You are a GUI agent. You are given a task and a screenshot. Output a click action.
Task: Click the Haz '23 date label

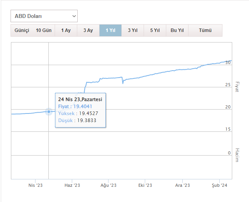72,185
